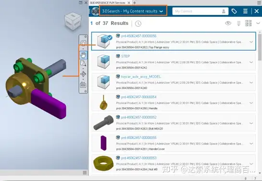Click the user icon in My Content field
The width and height of the screenshot is (262, 181).
point(224,11)
